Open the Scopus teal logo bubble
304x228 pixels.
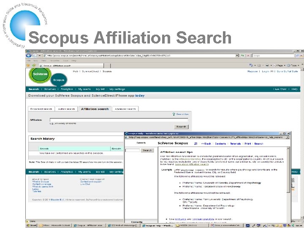point(59,80)
